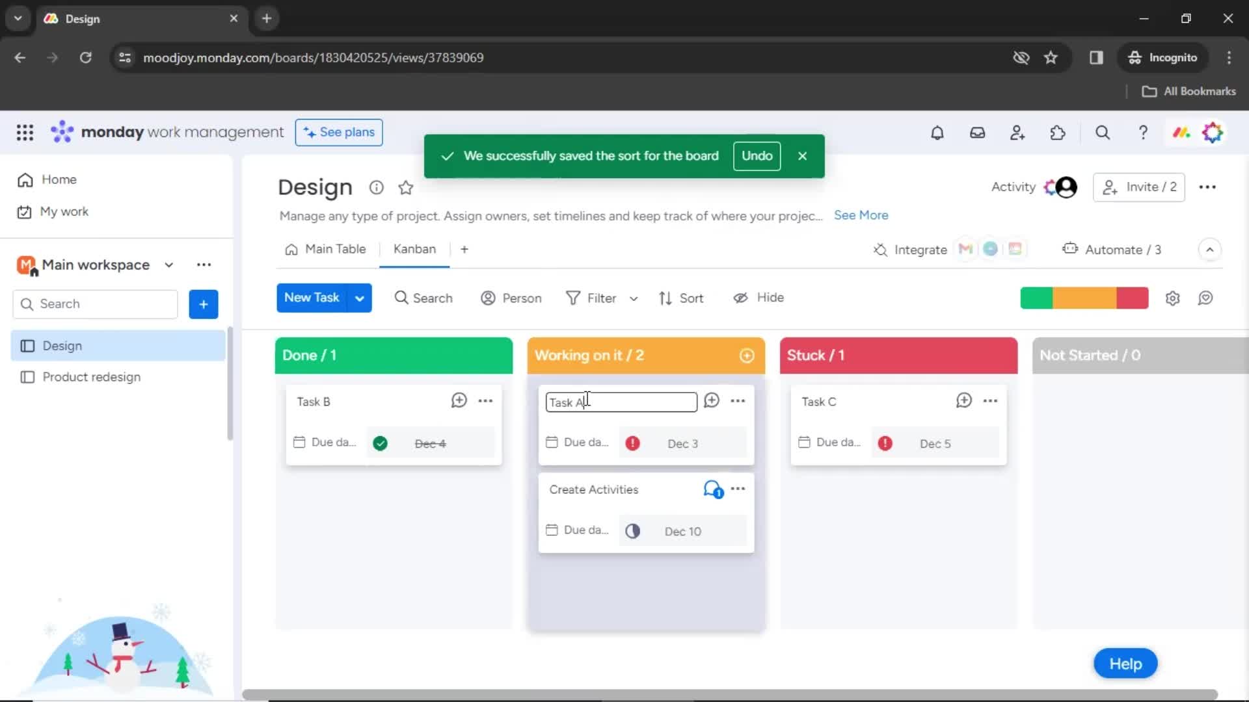Expand New Task dropdown arrow
The height and width of the screenshot is (702, 1249).
tap(359, 298)
